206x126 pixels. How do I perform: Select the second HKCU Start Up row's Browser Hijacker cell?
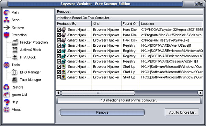[x=106, y=77]
